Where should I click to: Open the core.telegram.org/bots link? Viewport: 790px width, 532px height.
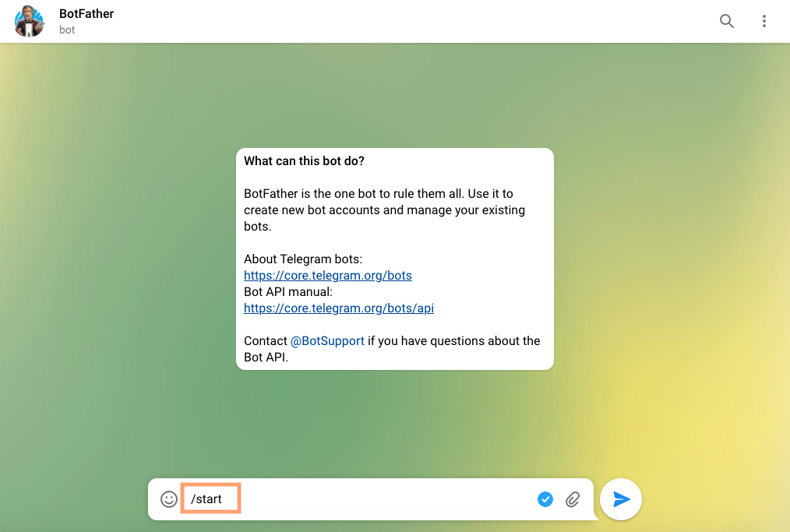pos(327,276)
